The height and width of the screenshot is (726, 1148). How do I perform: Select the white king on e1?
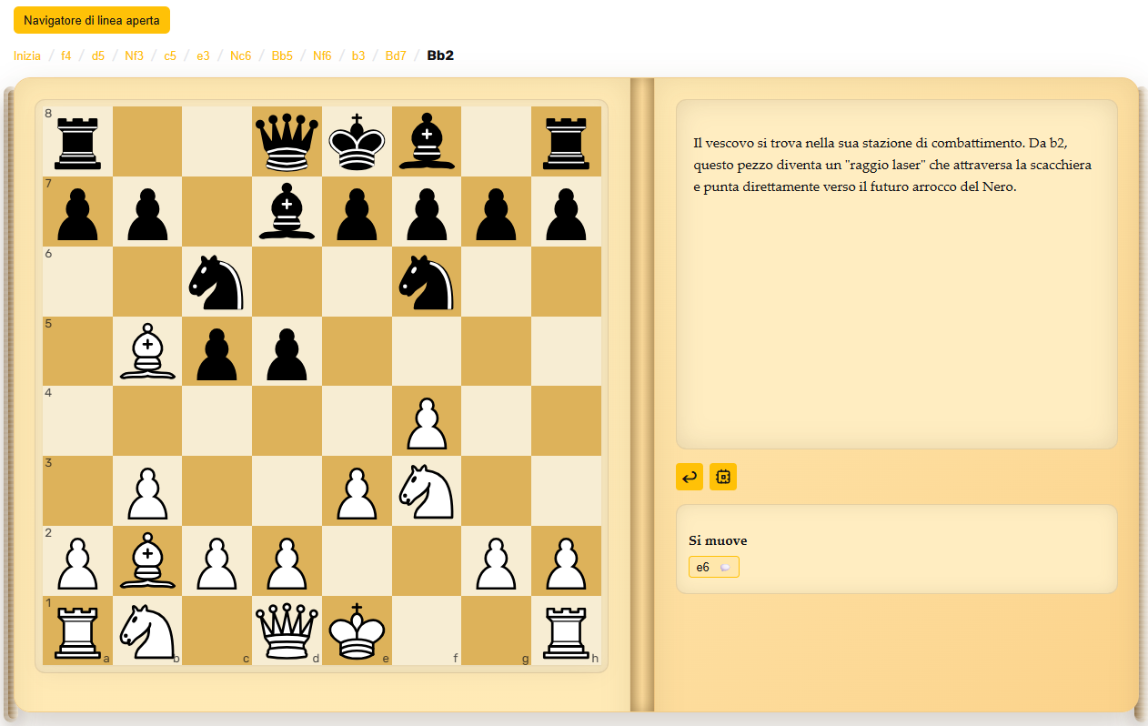pos(357,631)
